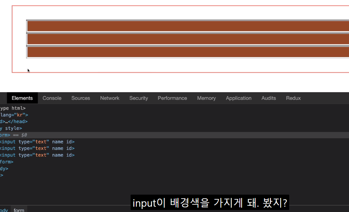The width and height of the screenshot is (349, 212).
Task: Open the Security tab
Action: pyautogui.click(x=139, y=98)
